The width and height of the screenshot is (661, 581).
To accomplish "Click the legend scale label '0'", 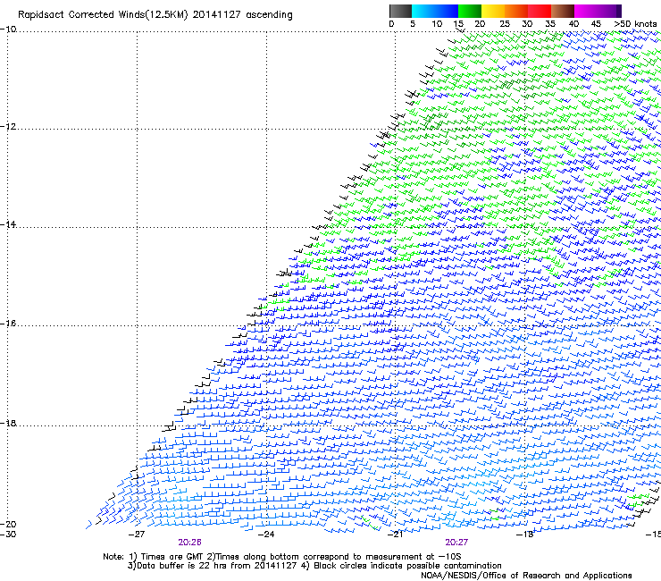I will click(391, 24).
